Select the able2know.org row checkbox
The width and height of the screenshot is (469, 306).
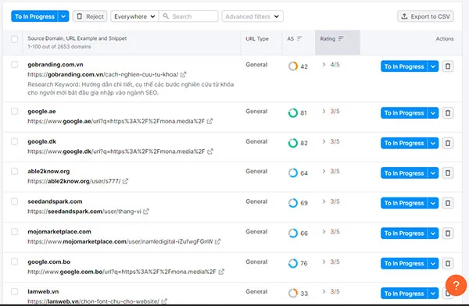tap(14, 171)
